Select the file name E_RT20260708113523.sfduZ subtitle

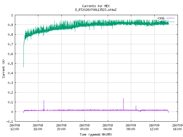[96, 10]
